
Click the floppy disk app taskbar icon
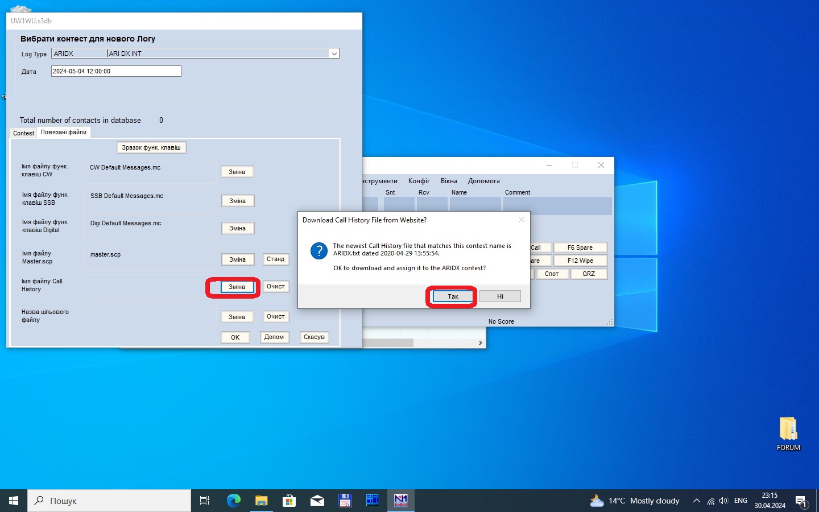pos(345,501)
